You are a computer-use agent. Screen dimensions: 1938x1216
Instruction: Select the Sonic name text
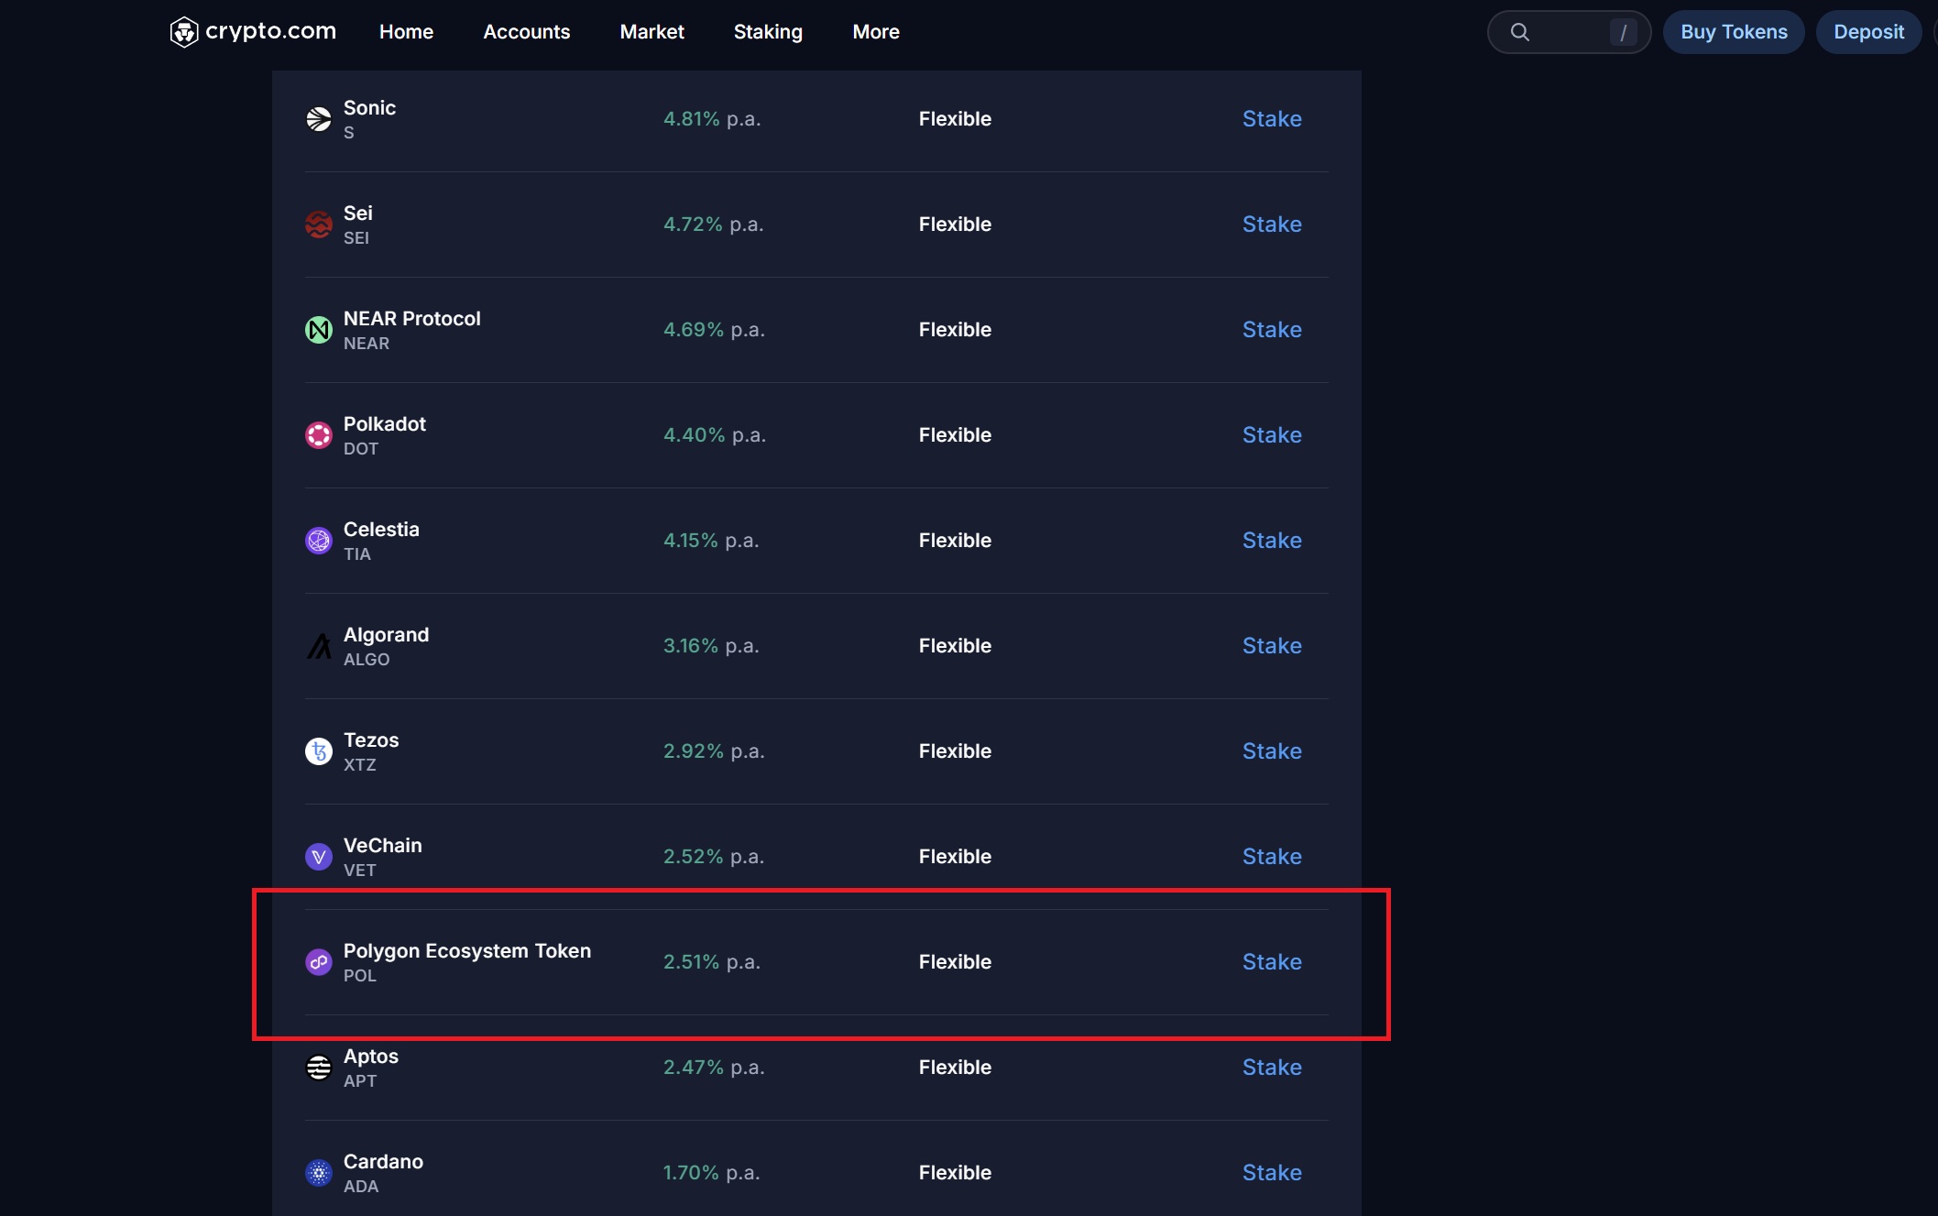[x=369, y=108]
